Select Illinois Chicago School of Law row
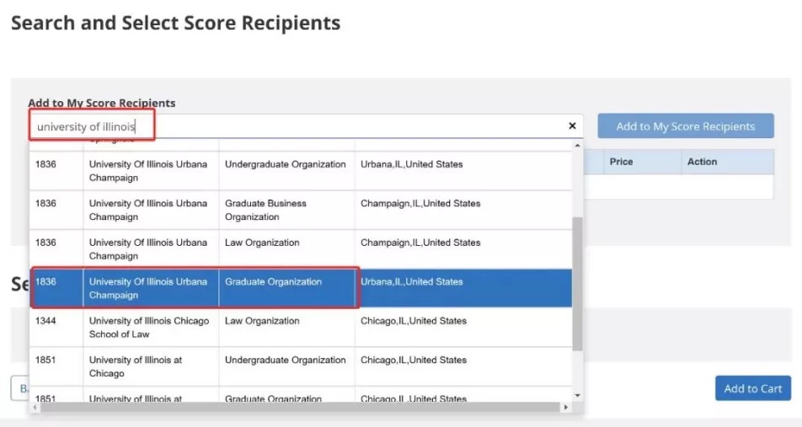The width and height of the screenshot is (802, 427). click(301, 328)
